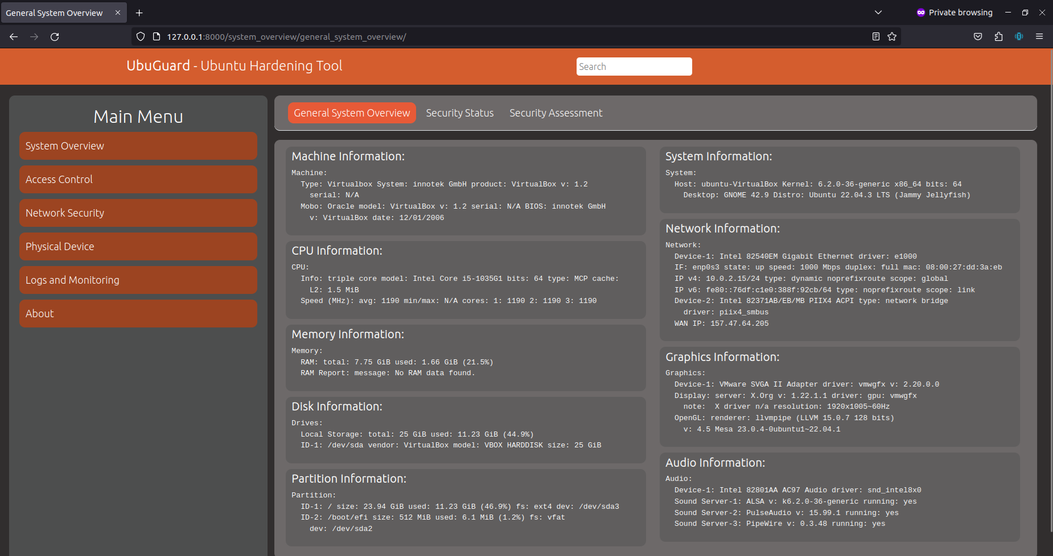Click the UbuGuard - Ubuntu Hardening Tool title

click(x=235, y=66)
